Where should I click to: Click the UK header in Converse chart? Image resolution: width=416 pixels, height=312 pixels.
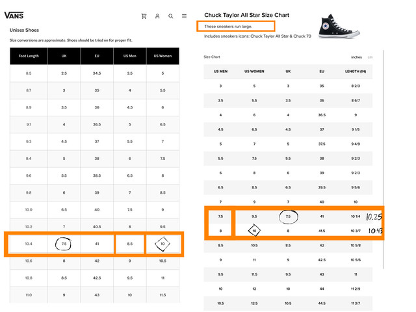point(288,71)
